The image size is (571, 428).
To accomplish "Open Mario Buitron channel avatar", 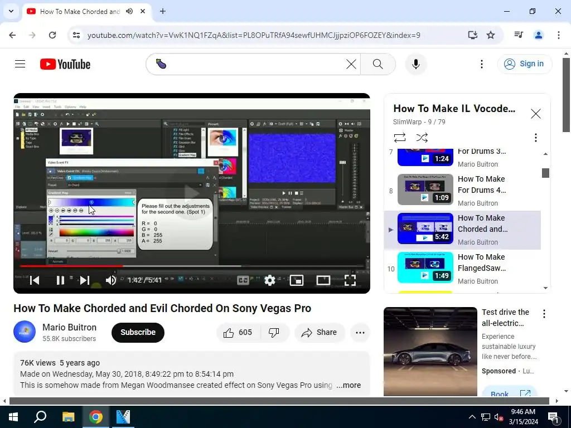I will tap(25, 332).
